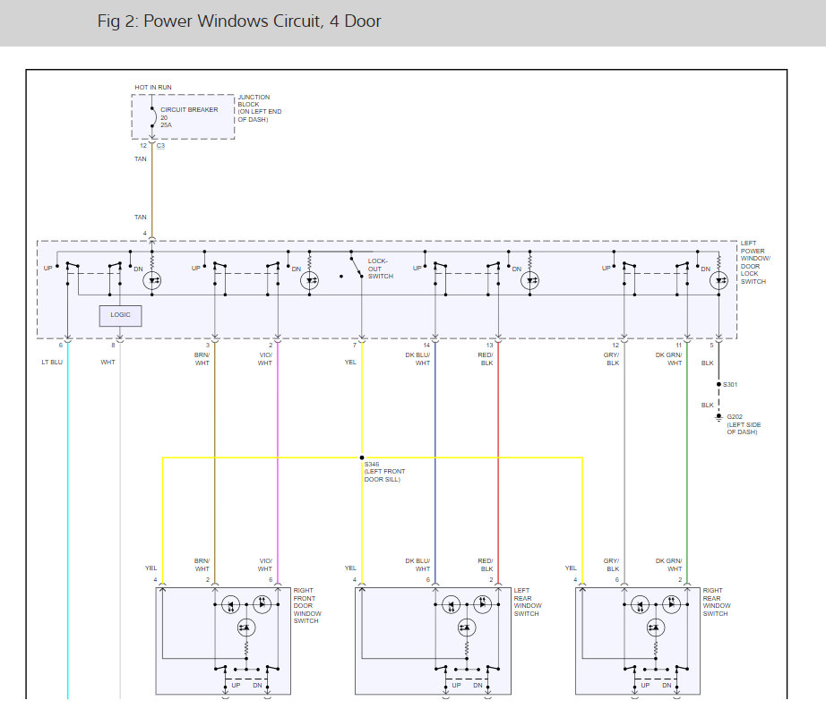Select the 'LOCK-OUT SWITCH' label
826x726 pixels.
click(x=381, y=269)
